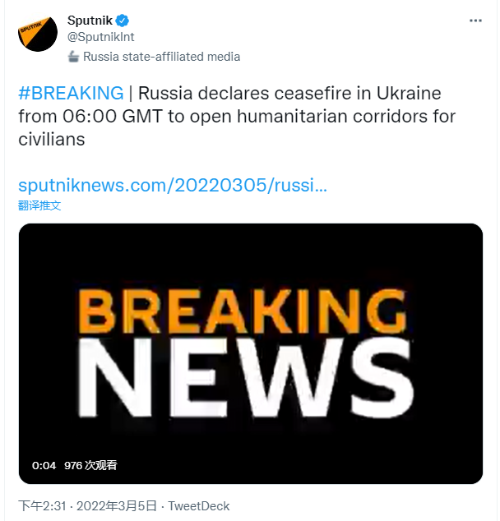Click the state-affiliated media podium icon
The height and width of the screenshot is (521, 500).
pyautogui.click(x=73, y=57)
